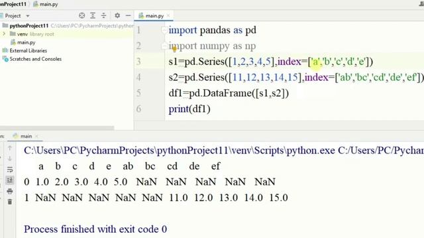
Task: Click 'import pandas as pd' line
Action: point(212,30)
